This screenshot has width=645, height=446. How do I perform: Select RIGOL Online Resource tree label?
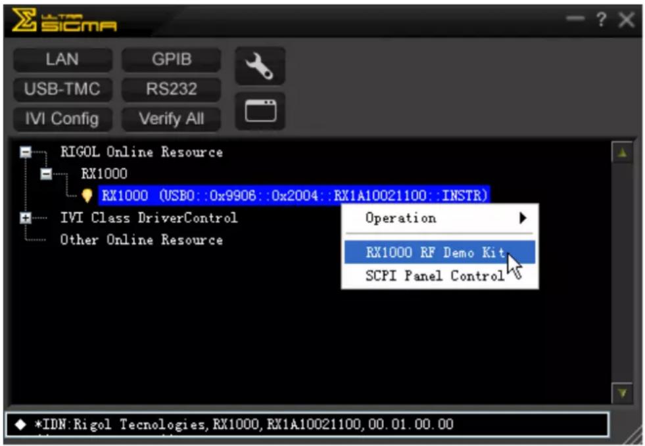pos(141,152)
